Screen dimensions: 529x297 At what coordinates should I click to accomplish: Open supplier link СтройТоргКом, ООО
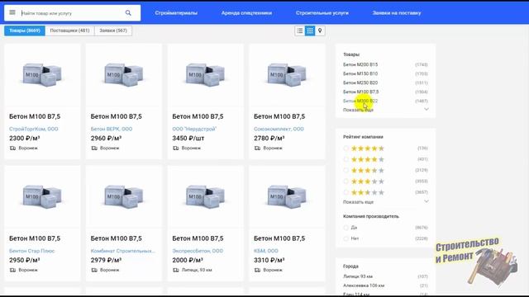tap(33, 129)
